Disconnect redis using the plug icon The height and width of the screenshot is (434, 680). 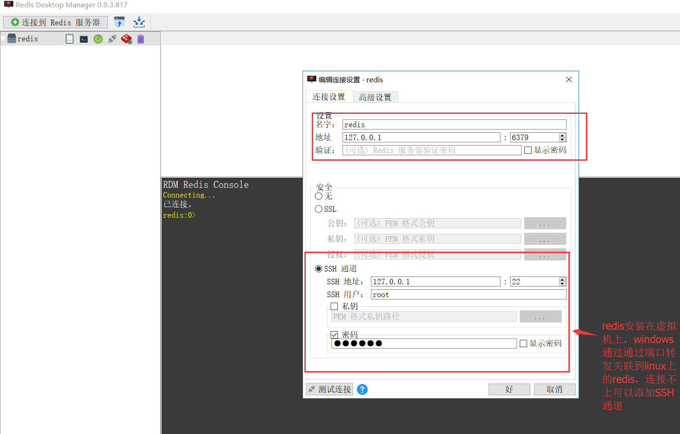pos(112,39)
